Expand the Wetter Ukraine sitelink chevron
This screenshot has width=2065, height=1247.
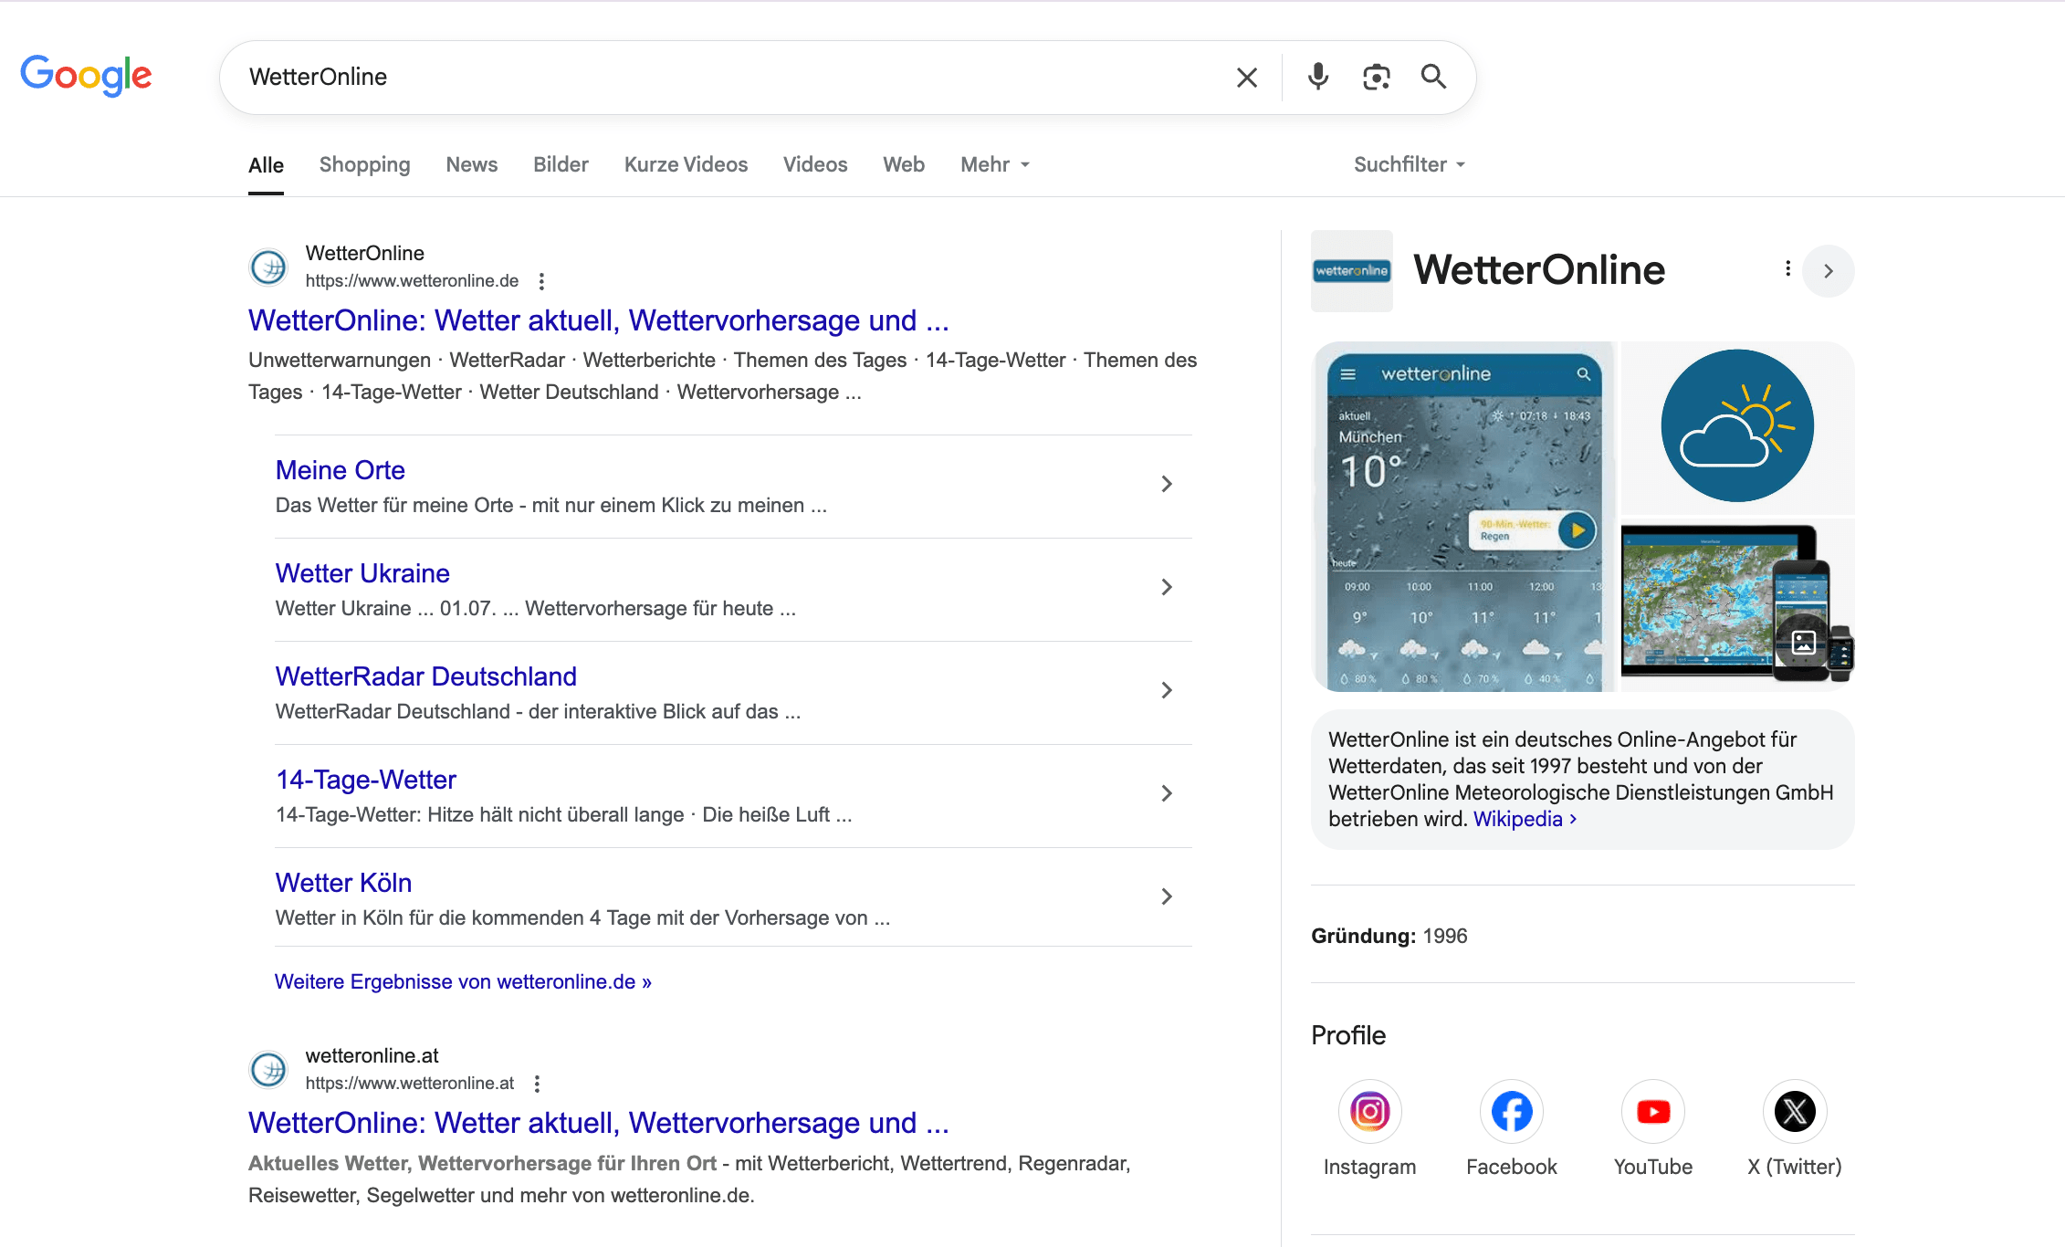[1167, 587]
